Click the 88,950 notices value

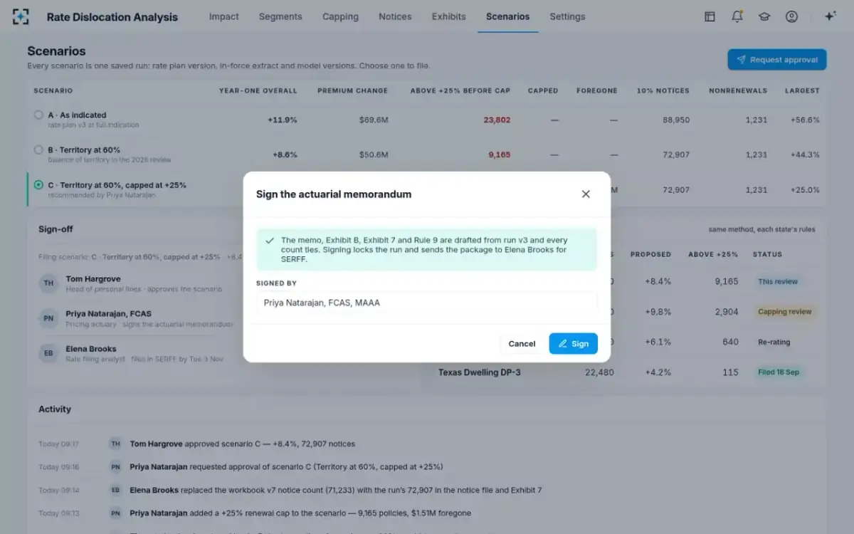point(676,120)
